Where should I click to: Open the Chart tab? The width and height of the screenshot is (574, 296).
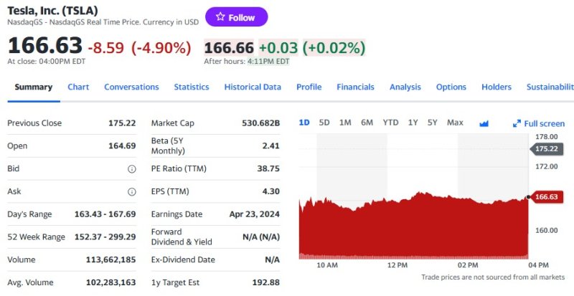click(78, 87)
